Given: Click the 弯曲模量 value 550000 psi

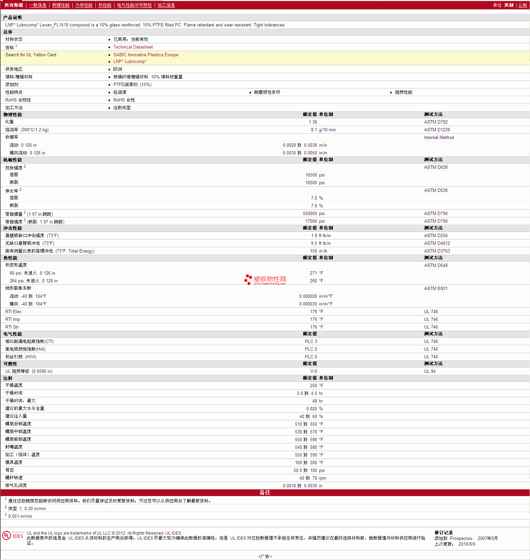Looking at the screenshot, I should [314, 214].
